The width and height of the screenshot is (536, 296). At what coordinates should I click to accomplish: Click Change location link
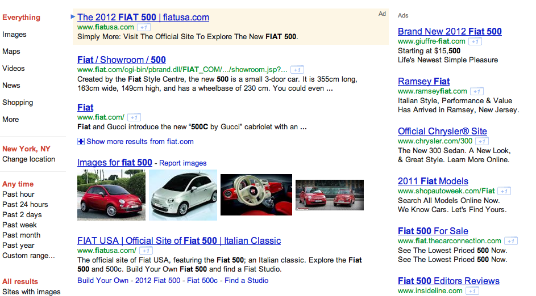29,159
